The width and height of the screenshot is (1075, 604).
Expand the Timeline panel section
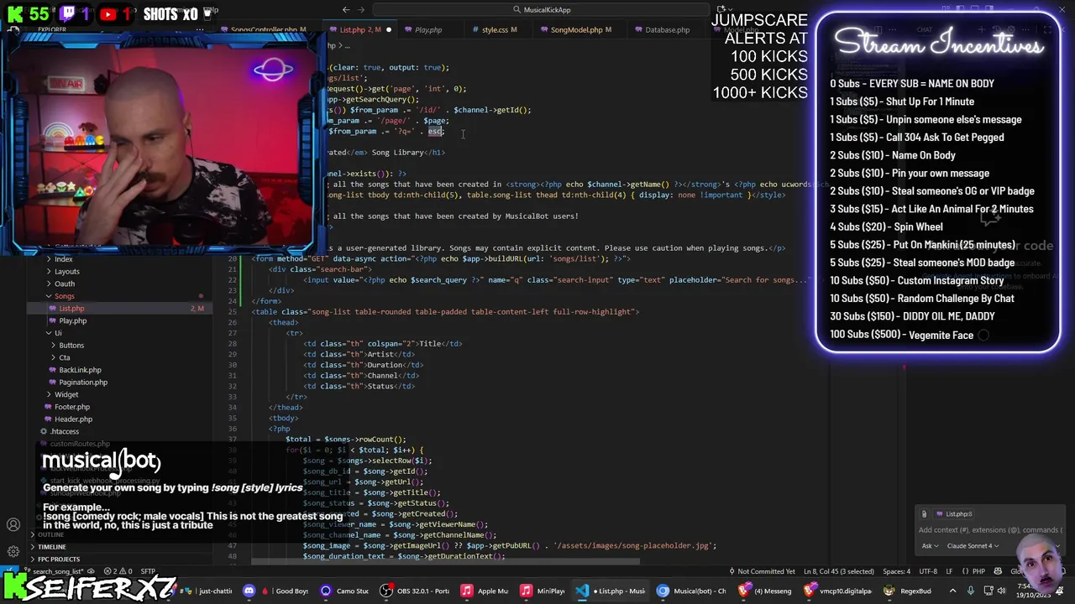point(50,547)
